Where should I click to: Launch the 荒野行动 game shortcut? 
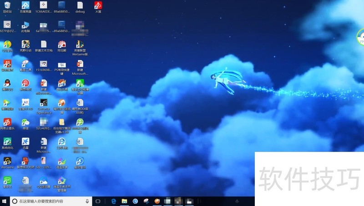[x=25, y=46]
